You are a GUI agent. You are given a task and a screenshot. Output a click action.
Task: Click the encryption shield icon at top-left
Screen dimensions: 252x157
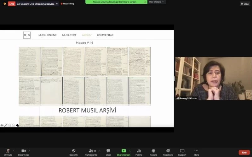pos(4,4)
